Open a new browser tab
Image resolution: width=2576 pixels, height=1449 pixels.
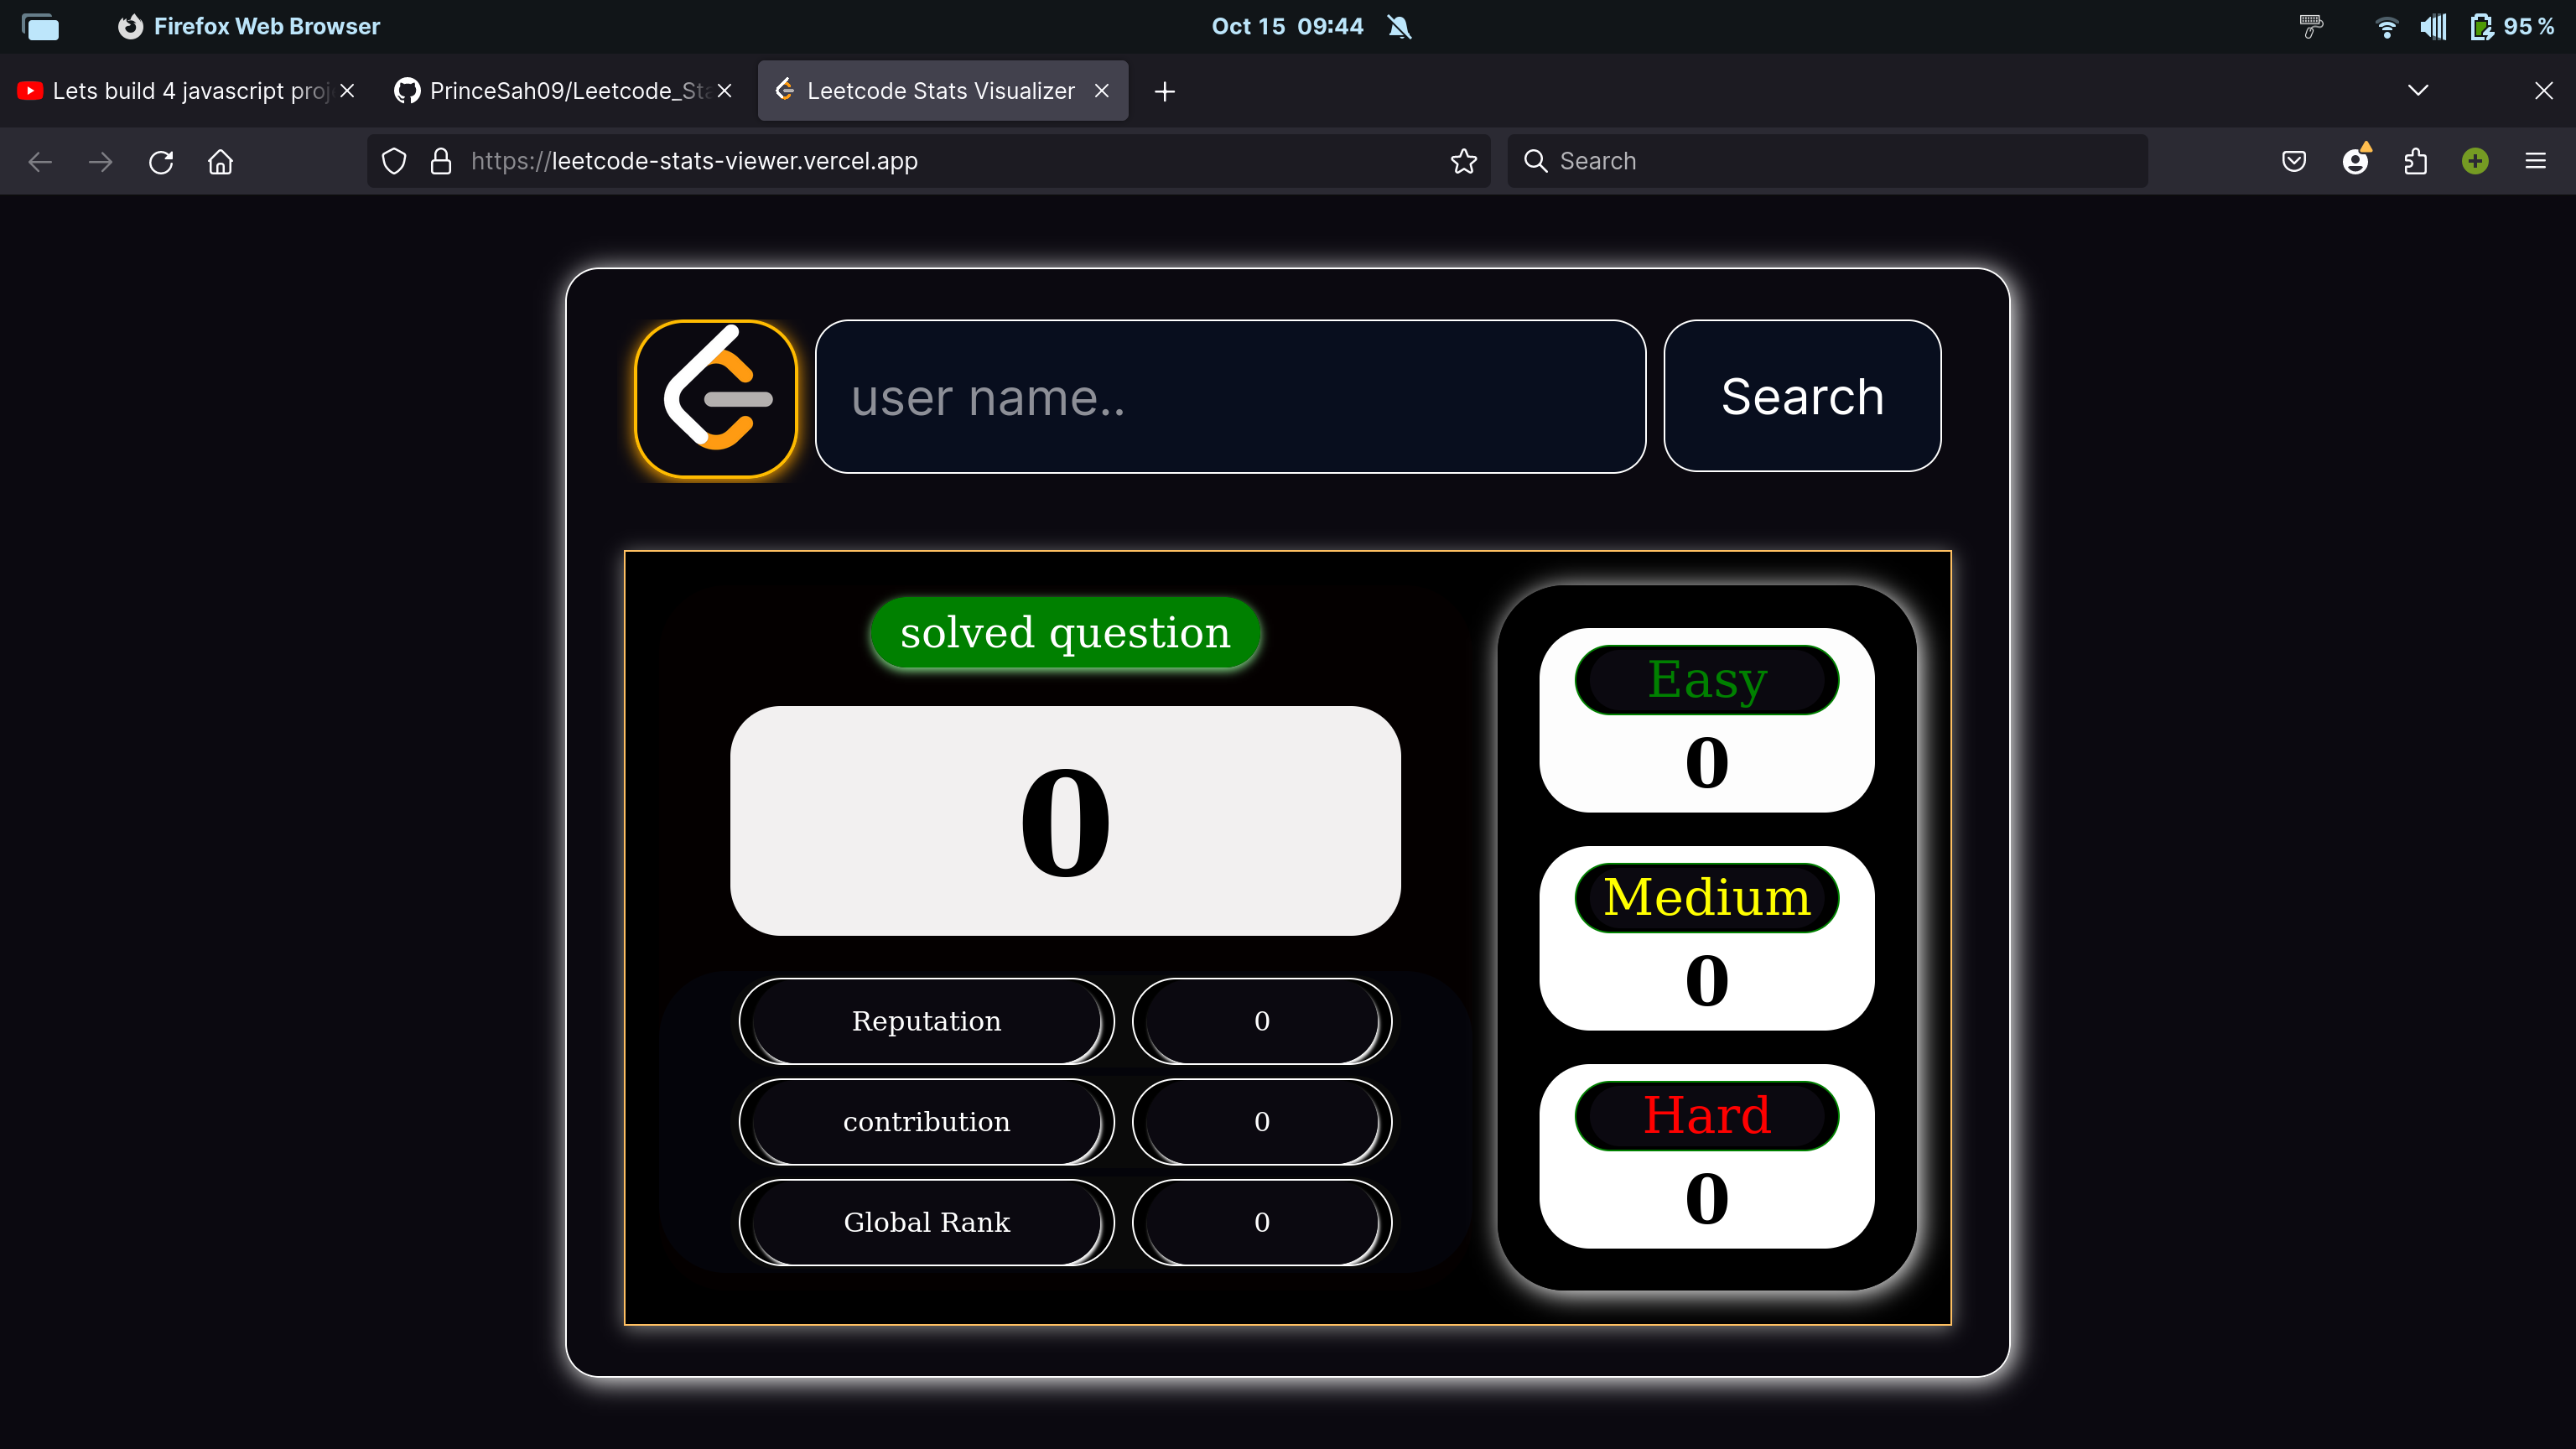click(x=1164, y=91)
